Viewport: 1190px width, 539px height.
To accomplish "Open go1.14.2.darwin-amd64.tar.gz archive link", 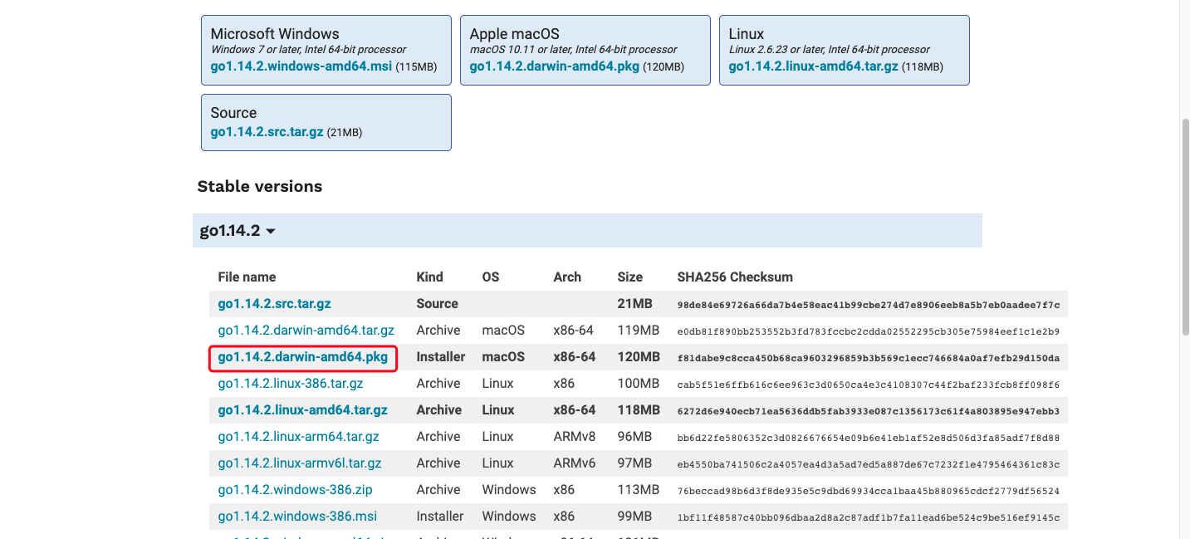I will point(306,331).
